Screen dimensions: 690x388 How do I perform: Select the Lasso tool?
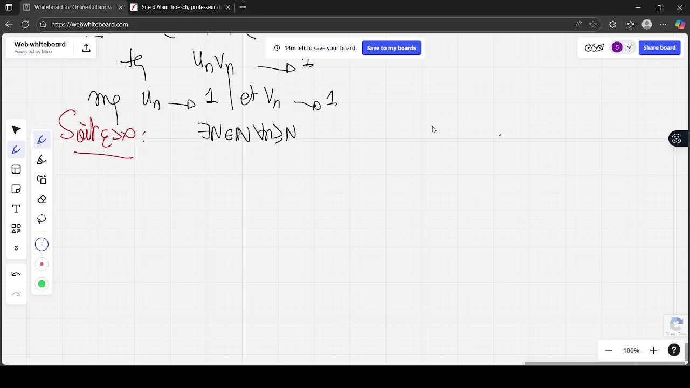tap(42, 219)
